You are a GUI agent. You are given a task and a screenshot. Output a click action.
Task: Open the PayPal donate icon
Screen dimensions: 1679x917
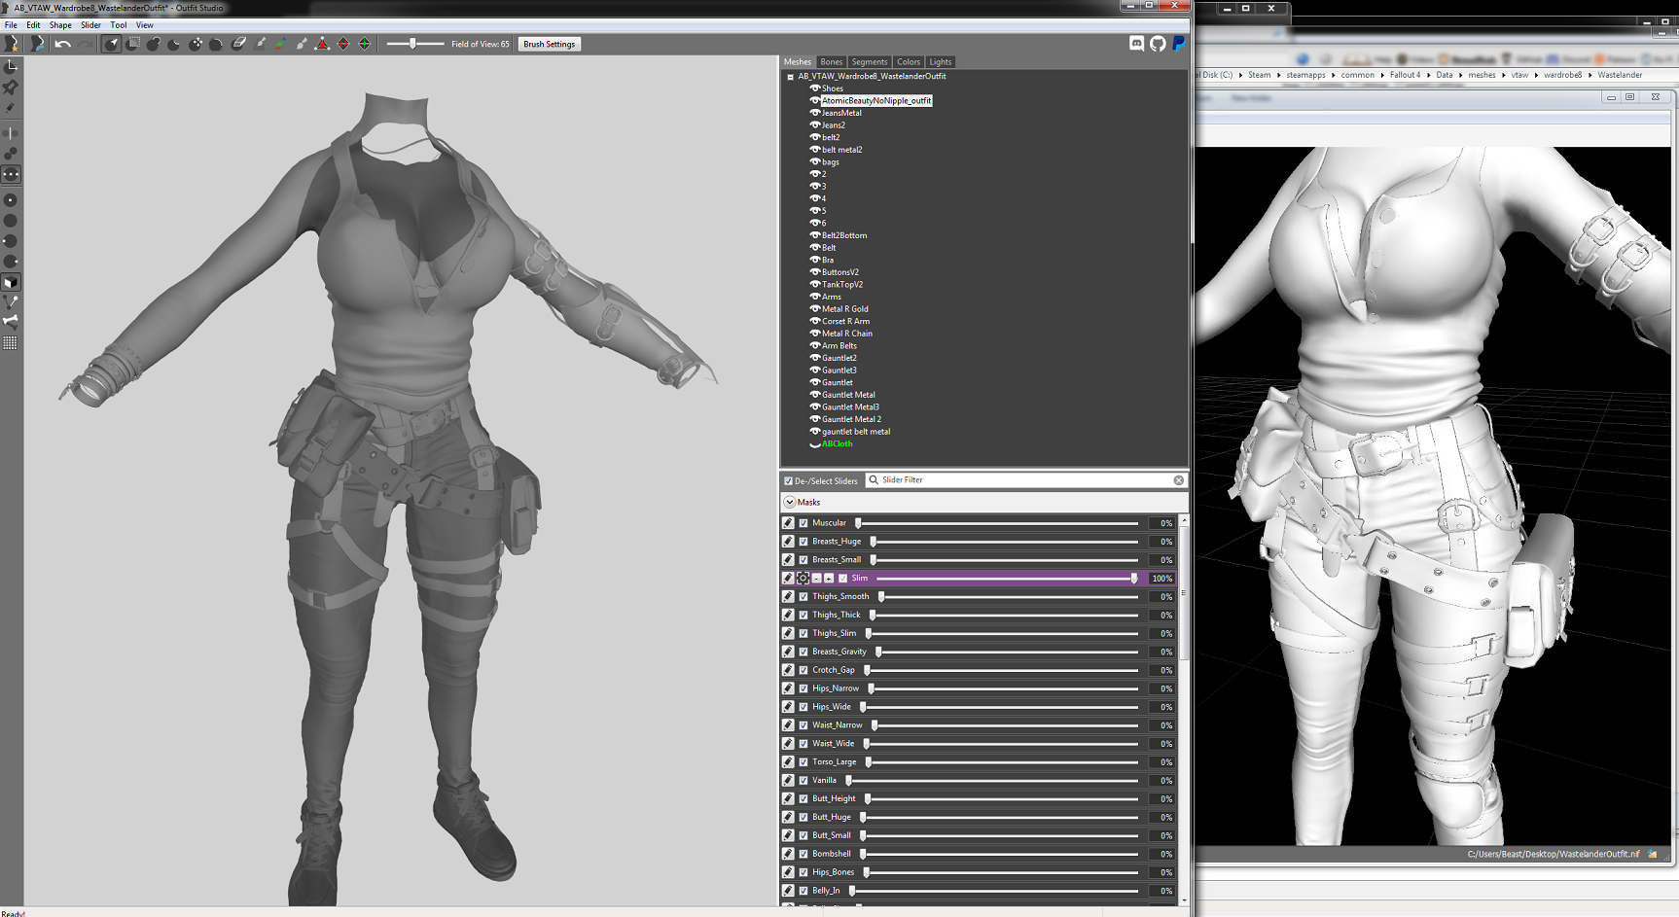(x=1178, y=44)
